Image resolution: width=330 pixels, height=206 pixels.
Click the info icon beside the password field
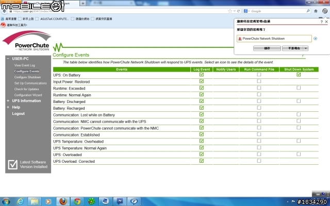pyautogui.click(x=315, y=39)
